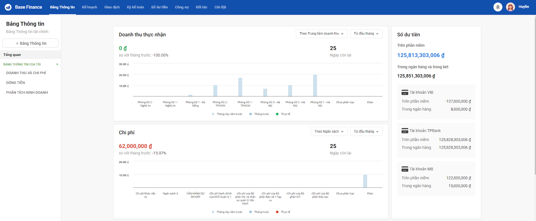
Task: Collapse 'BẢNG THÔNG TIN CỦA TÔI' section arrow
Action: pyautogui.click(x=57, y=64)
